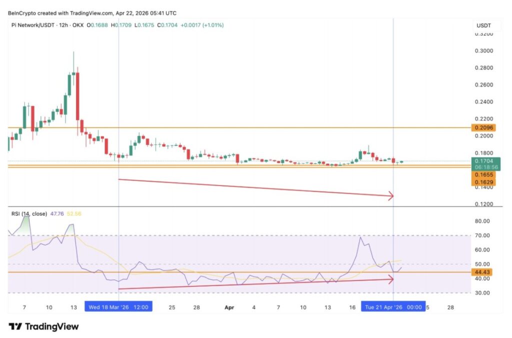The height and width of the screenshot is (338, 512).
Task: Select the 0.1629 orange price label
Action: (484, 182)
